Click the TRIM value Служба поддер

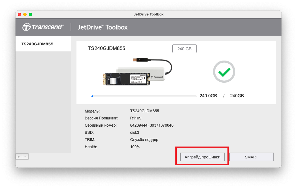144,140
